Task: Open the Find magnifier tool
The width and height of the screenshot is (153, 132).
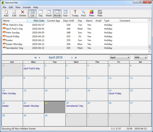Action: click(x=83, y=13)
